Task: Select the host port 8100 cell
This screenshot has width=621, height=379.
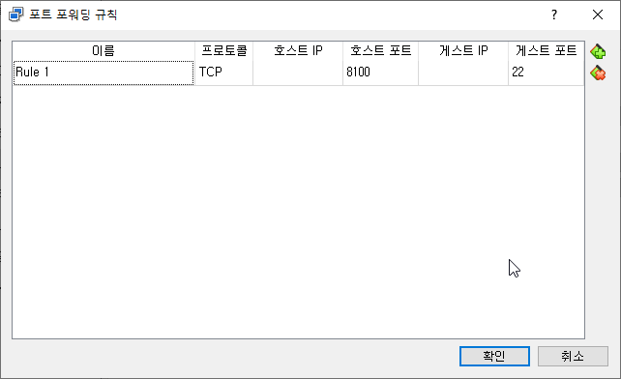Action: tap(380, 73)
